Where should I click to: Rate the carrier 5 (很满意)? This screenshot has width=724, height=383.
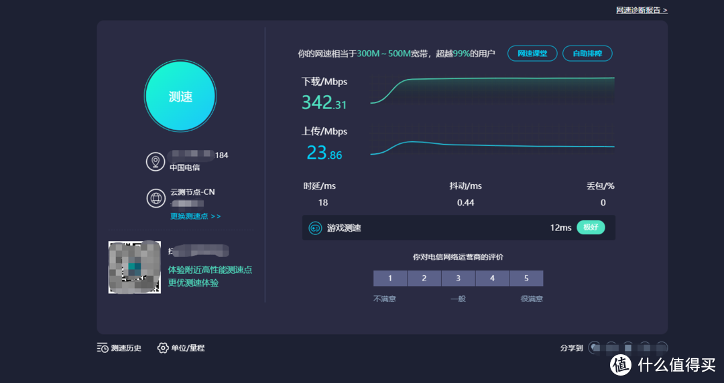tap(526, 279)
